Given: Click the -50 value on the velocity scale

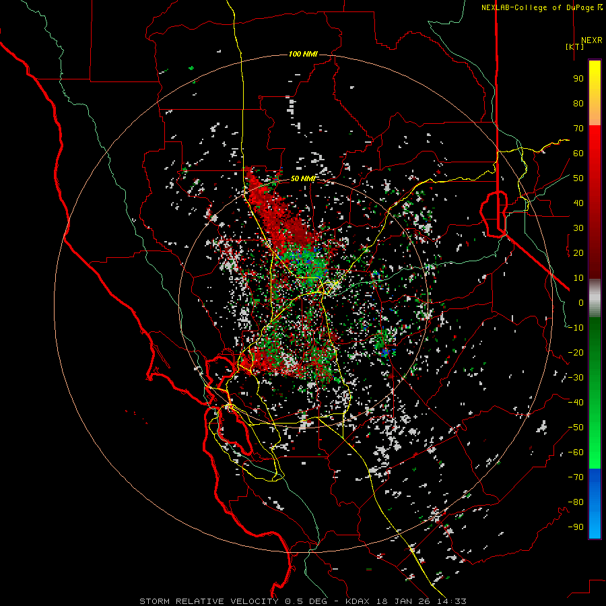Looking at the screenshot, I should (x=576, y=428).
